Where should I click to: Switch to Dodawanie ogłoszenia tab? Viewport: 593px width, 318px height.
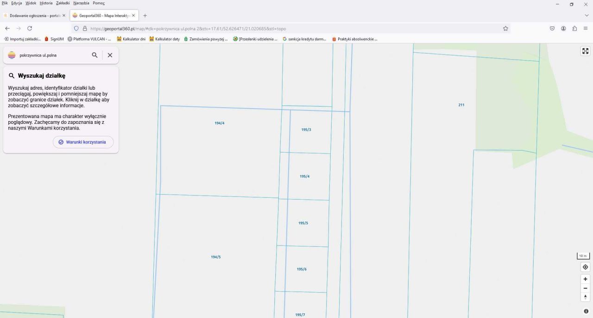pos(34,15)
